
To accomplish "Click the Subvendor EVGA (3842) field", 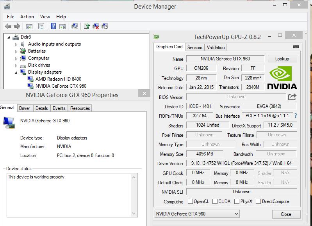I will coord(269,106).
